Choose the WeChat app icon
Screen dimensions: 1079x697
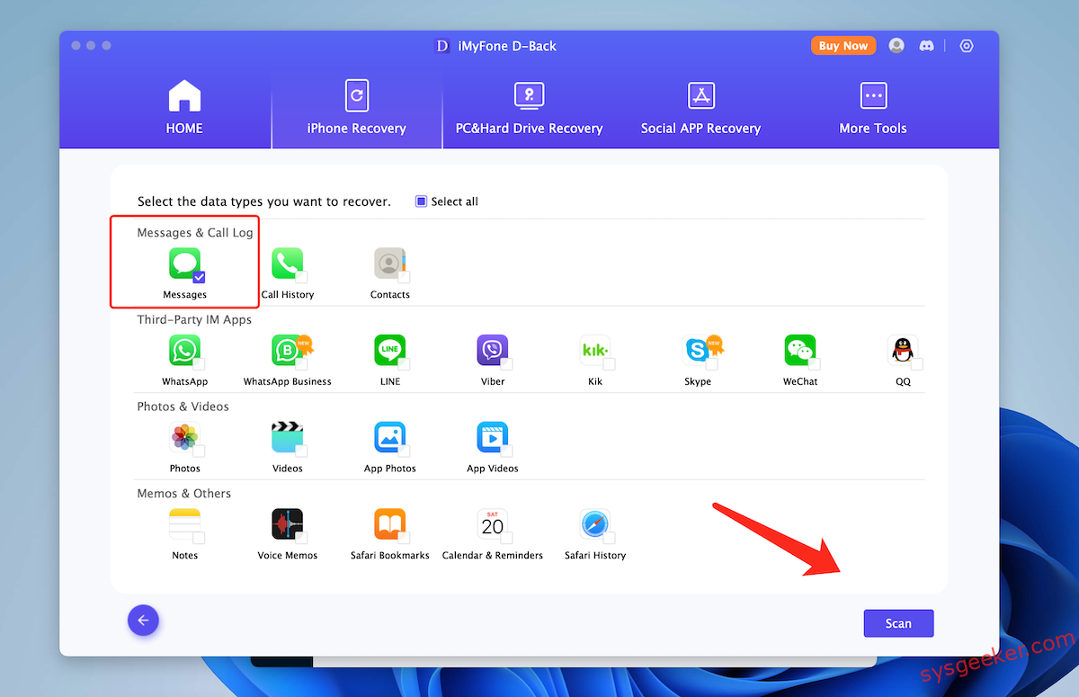pos(800,351)
